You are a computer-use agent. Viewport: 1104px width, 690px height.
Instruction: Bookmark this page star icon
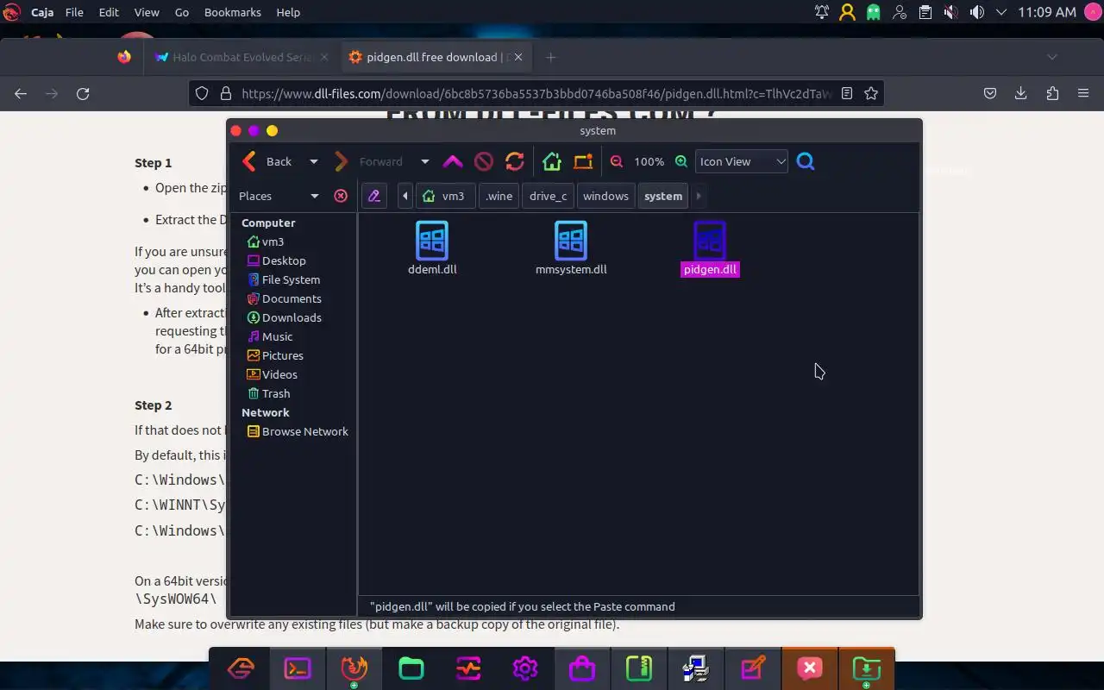[871, 93]
